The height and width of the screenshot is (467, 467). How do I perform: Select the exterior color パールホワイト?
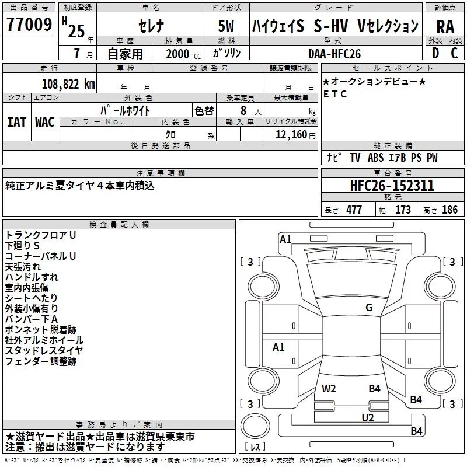coord(125,110)
